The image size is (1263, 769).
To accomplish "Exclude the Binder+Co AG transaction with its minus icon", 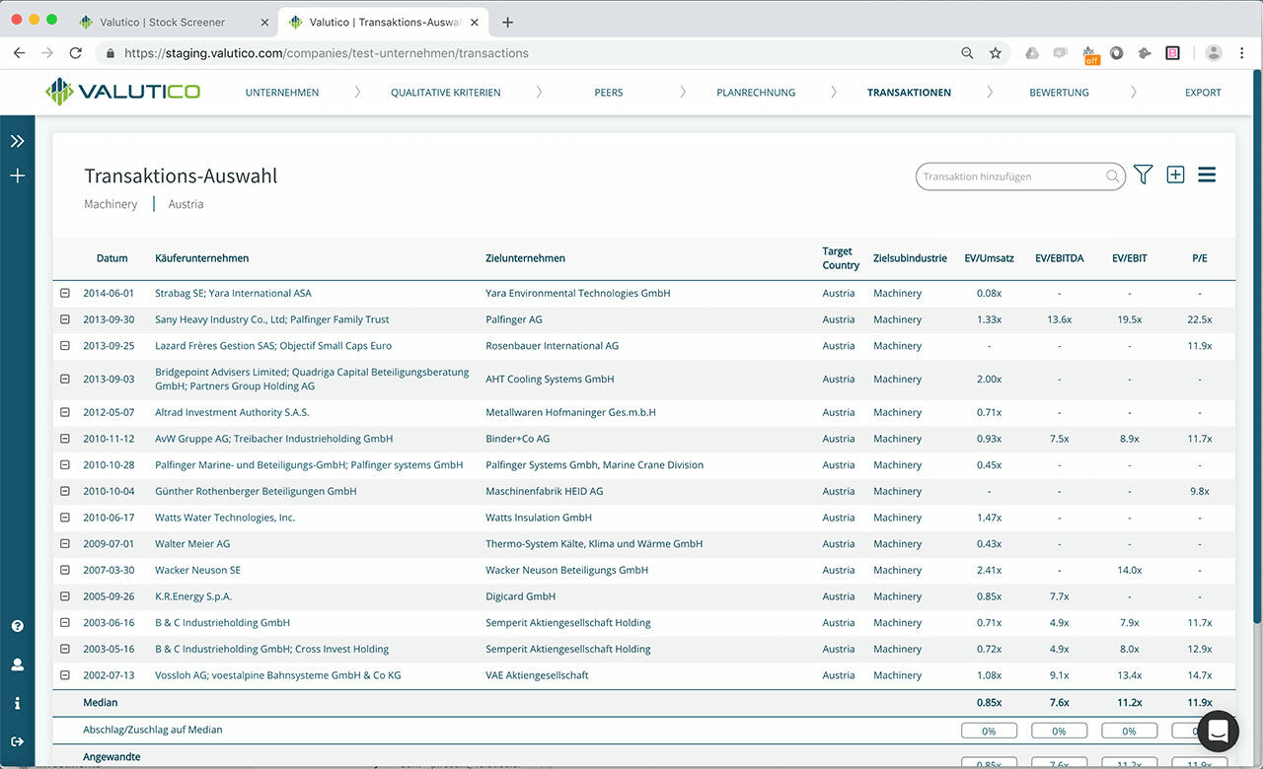I will click(x=64, y=438).
